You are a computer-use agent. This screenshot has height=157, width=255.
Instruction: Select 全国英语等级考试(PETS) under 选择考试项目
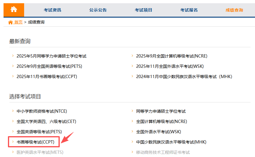[x=39, y=132]
